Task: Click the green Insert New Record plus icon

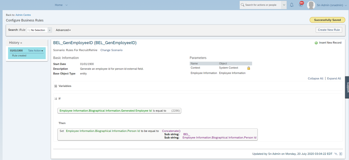Action: pos(316,43)
